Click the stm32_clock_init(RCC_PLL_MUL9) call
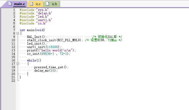Screen dimensions: 189x110 click(55, 40)
